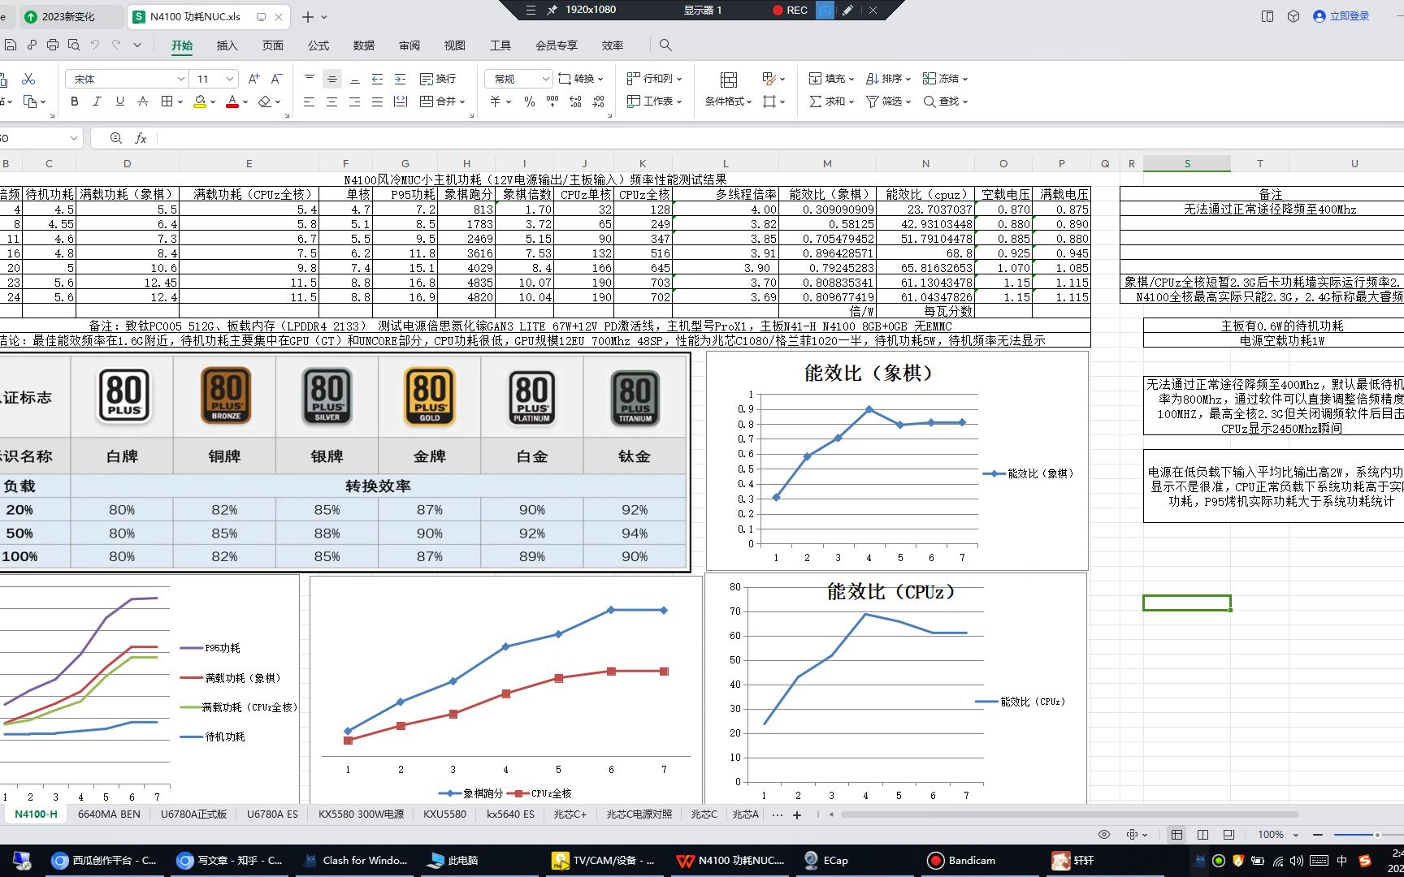This screenshot has height=877, width=1404.
Task: Click the insert function fx icon
Action: pos(141,138)
